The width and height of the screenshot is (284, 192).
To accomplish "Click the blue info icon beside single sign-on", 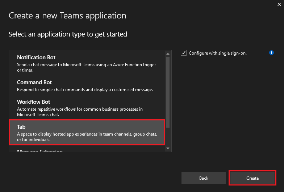I will click(271, 53).
